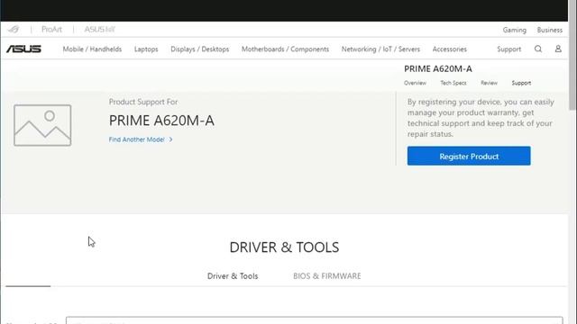
Task: Open the Laptops menu
Action: pyautogui.click(x=146, y=49)
